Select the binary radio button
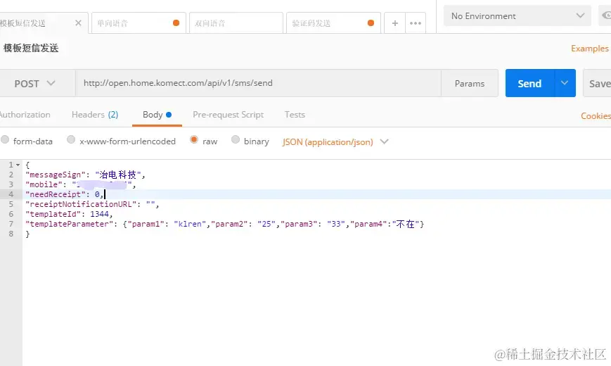 (236, 139)
